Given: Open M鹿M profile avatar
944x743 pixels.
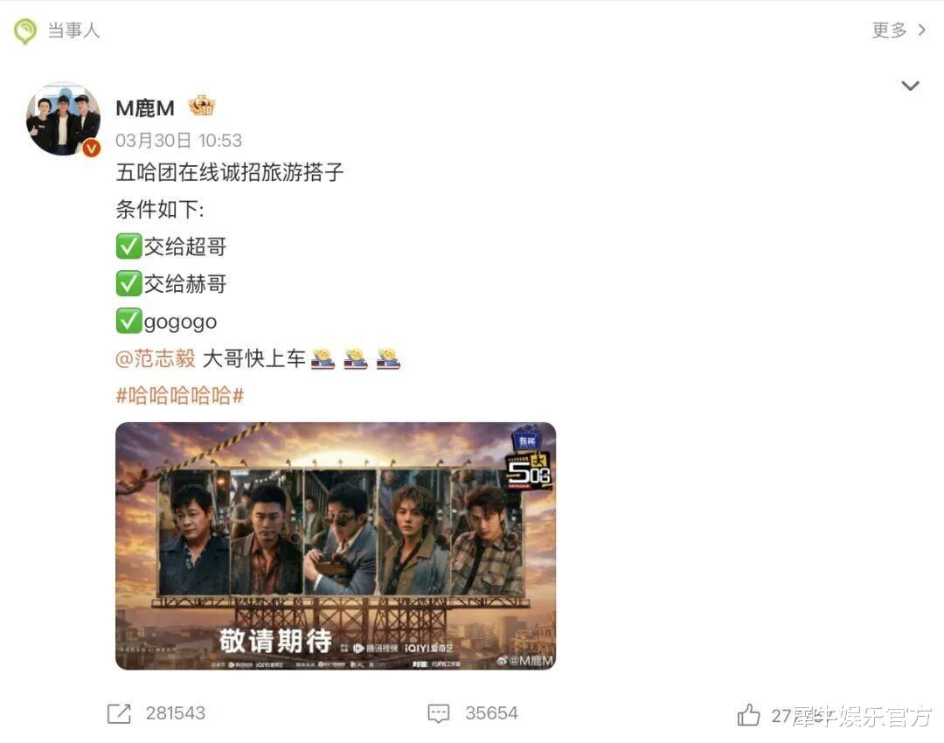Looking at the screenshot, I should tap(63, 119).
